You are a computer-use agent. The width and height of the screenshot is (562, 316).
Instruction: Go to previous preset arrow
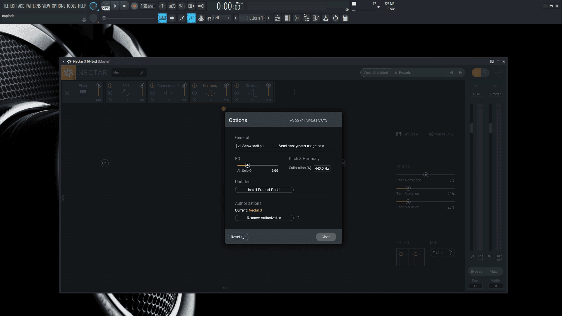[x=452, y=73]
